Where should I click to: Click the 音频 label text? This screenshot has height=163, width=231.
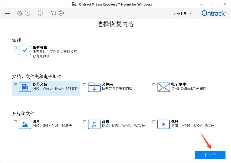(x=106, y=121)
